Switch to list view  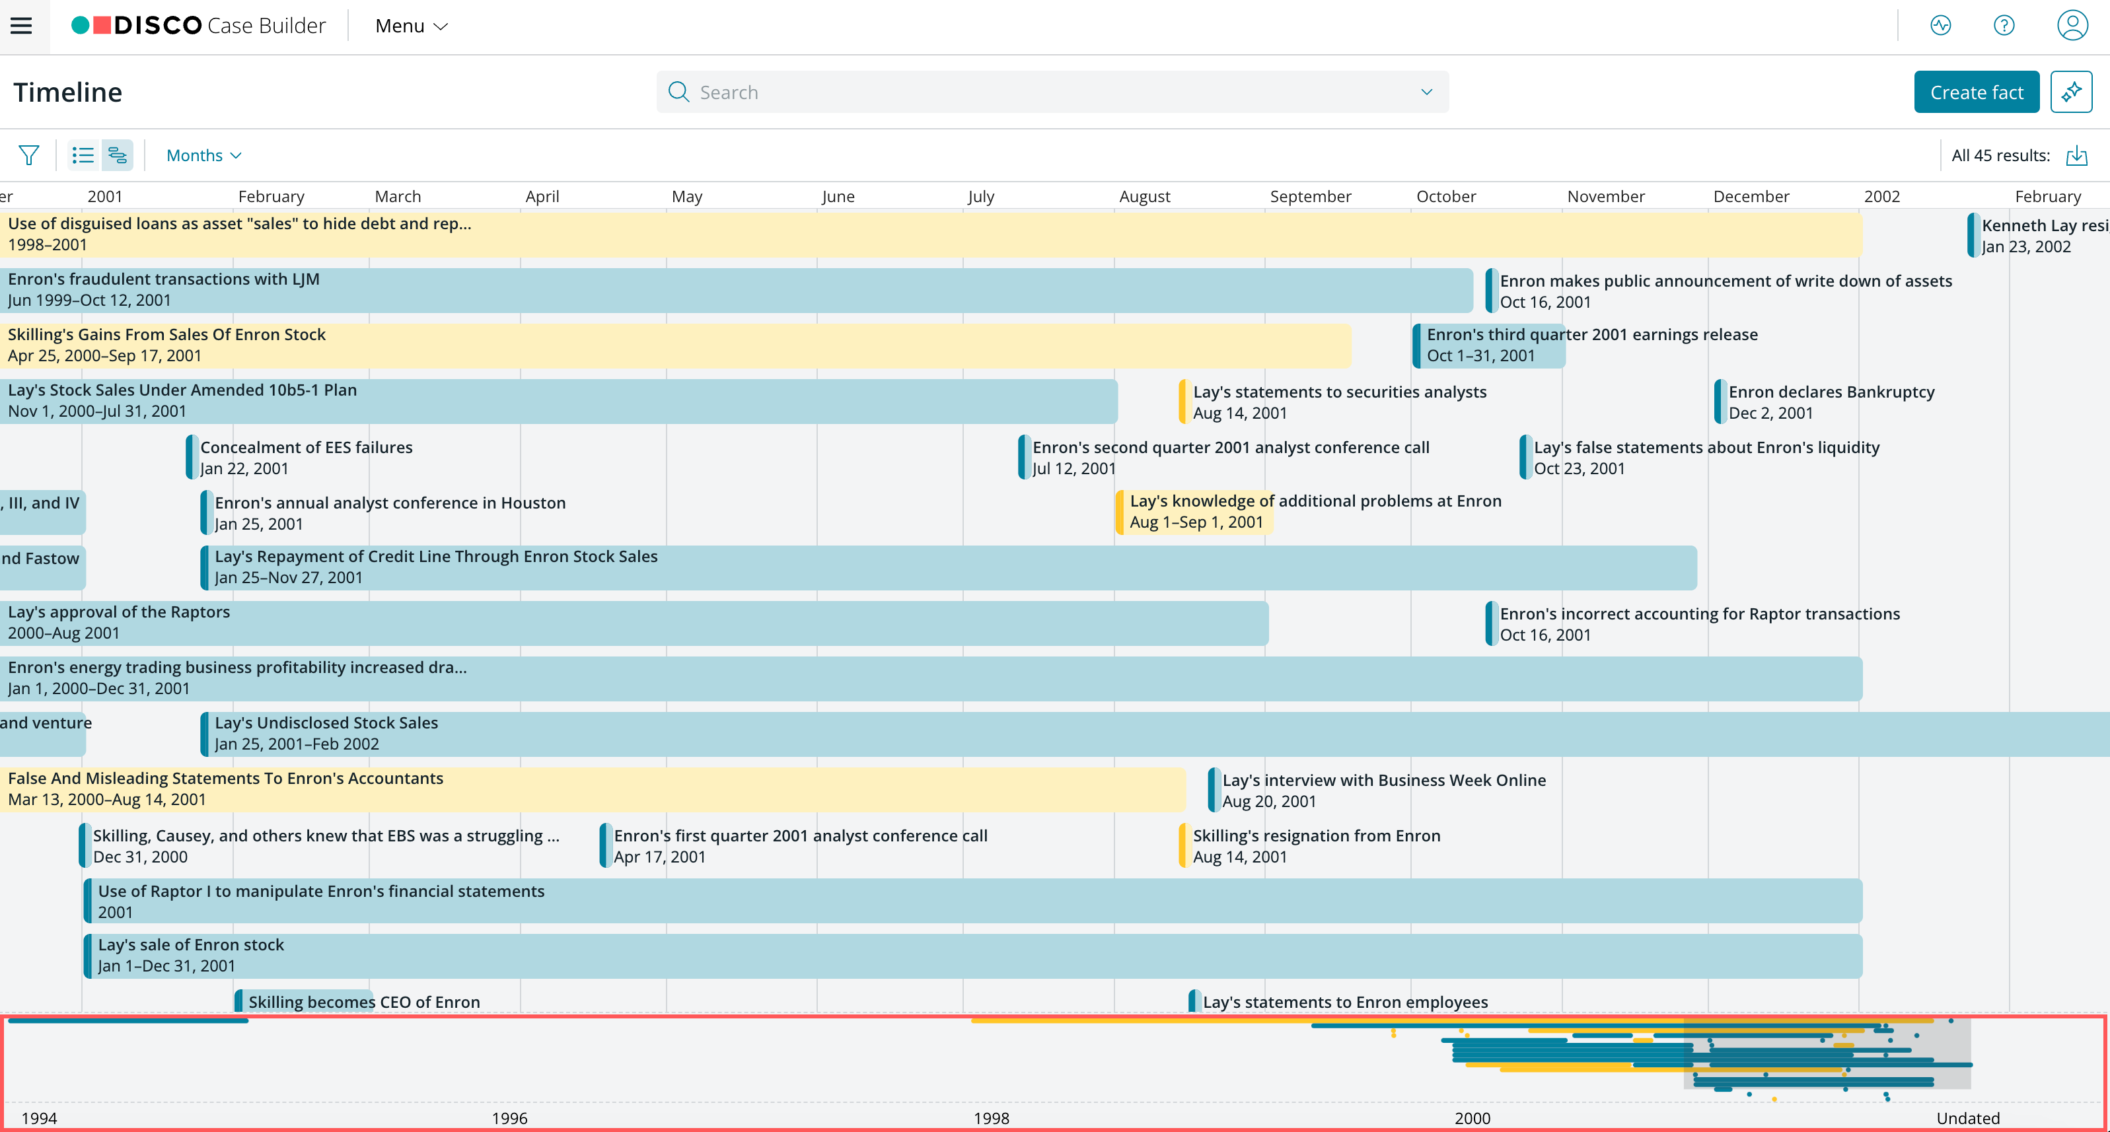(x=83, y=156)
